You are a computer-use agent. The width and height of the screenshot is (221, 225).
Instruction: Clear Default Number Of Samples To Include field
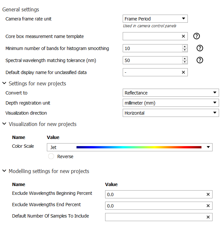pyautogui.click(x=208, y=217)
